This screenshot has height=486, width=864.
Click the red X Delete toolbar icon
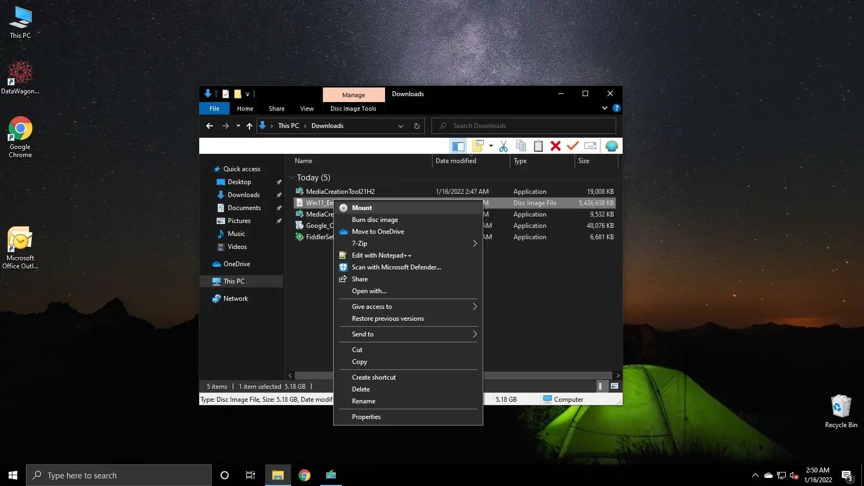[x=556, y=146]
